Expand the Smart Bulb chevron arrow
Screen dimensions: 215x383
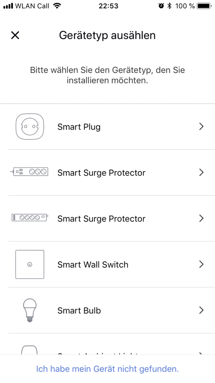[201, 310]
